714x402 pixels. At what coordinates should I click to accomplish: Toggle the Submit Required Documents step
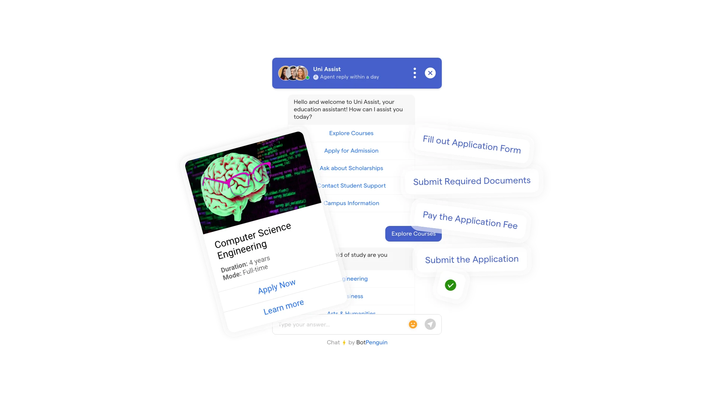coord(471,181)
